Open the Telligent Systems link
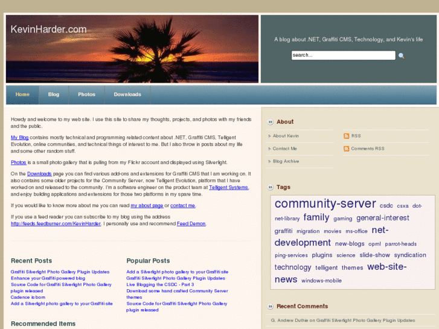This screenshot has height=329, width=439. pyautogui.click(x=228, y=187)
